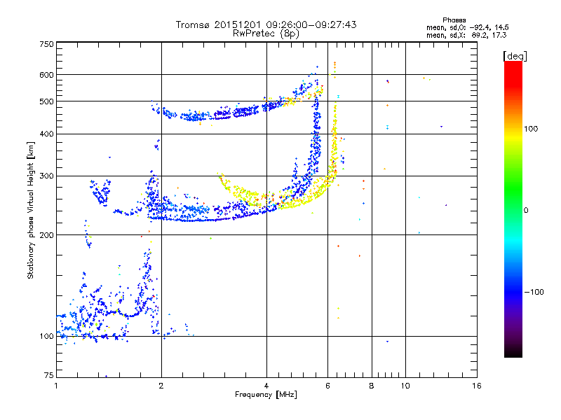561x420 pixels.
Task: Click the blue band near -100 on colorbar
Action: (x=513, y=291)
